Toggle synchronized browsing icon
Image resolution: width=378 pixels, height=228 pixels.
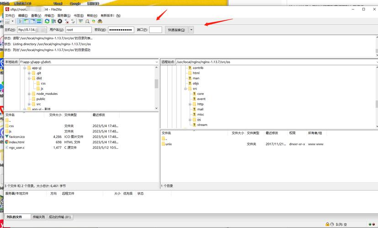[94, 21]
